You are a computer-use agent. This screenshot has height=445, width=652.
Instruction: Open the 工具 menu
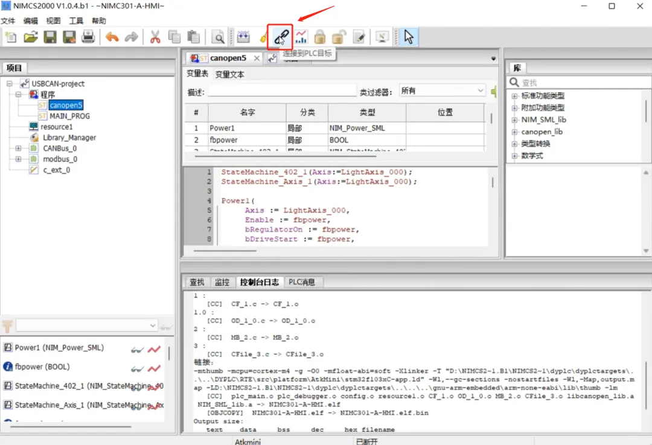(76, 21)
